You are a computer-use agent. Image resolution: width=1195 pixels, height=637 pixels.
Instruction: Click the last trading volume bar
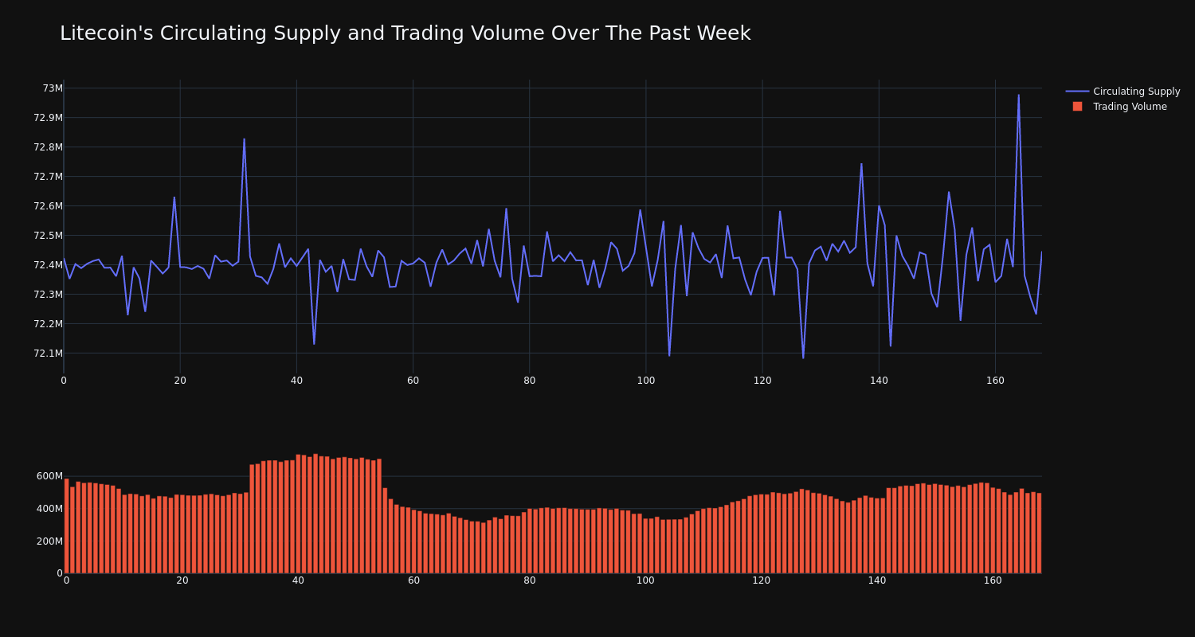(1039, 533)
